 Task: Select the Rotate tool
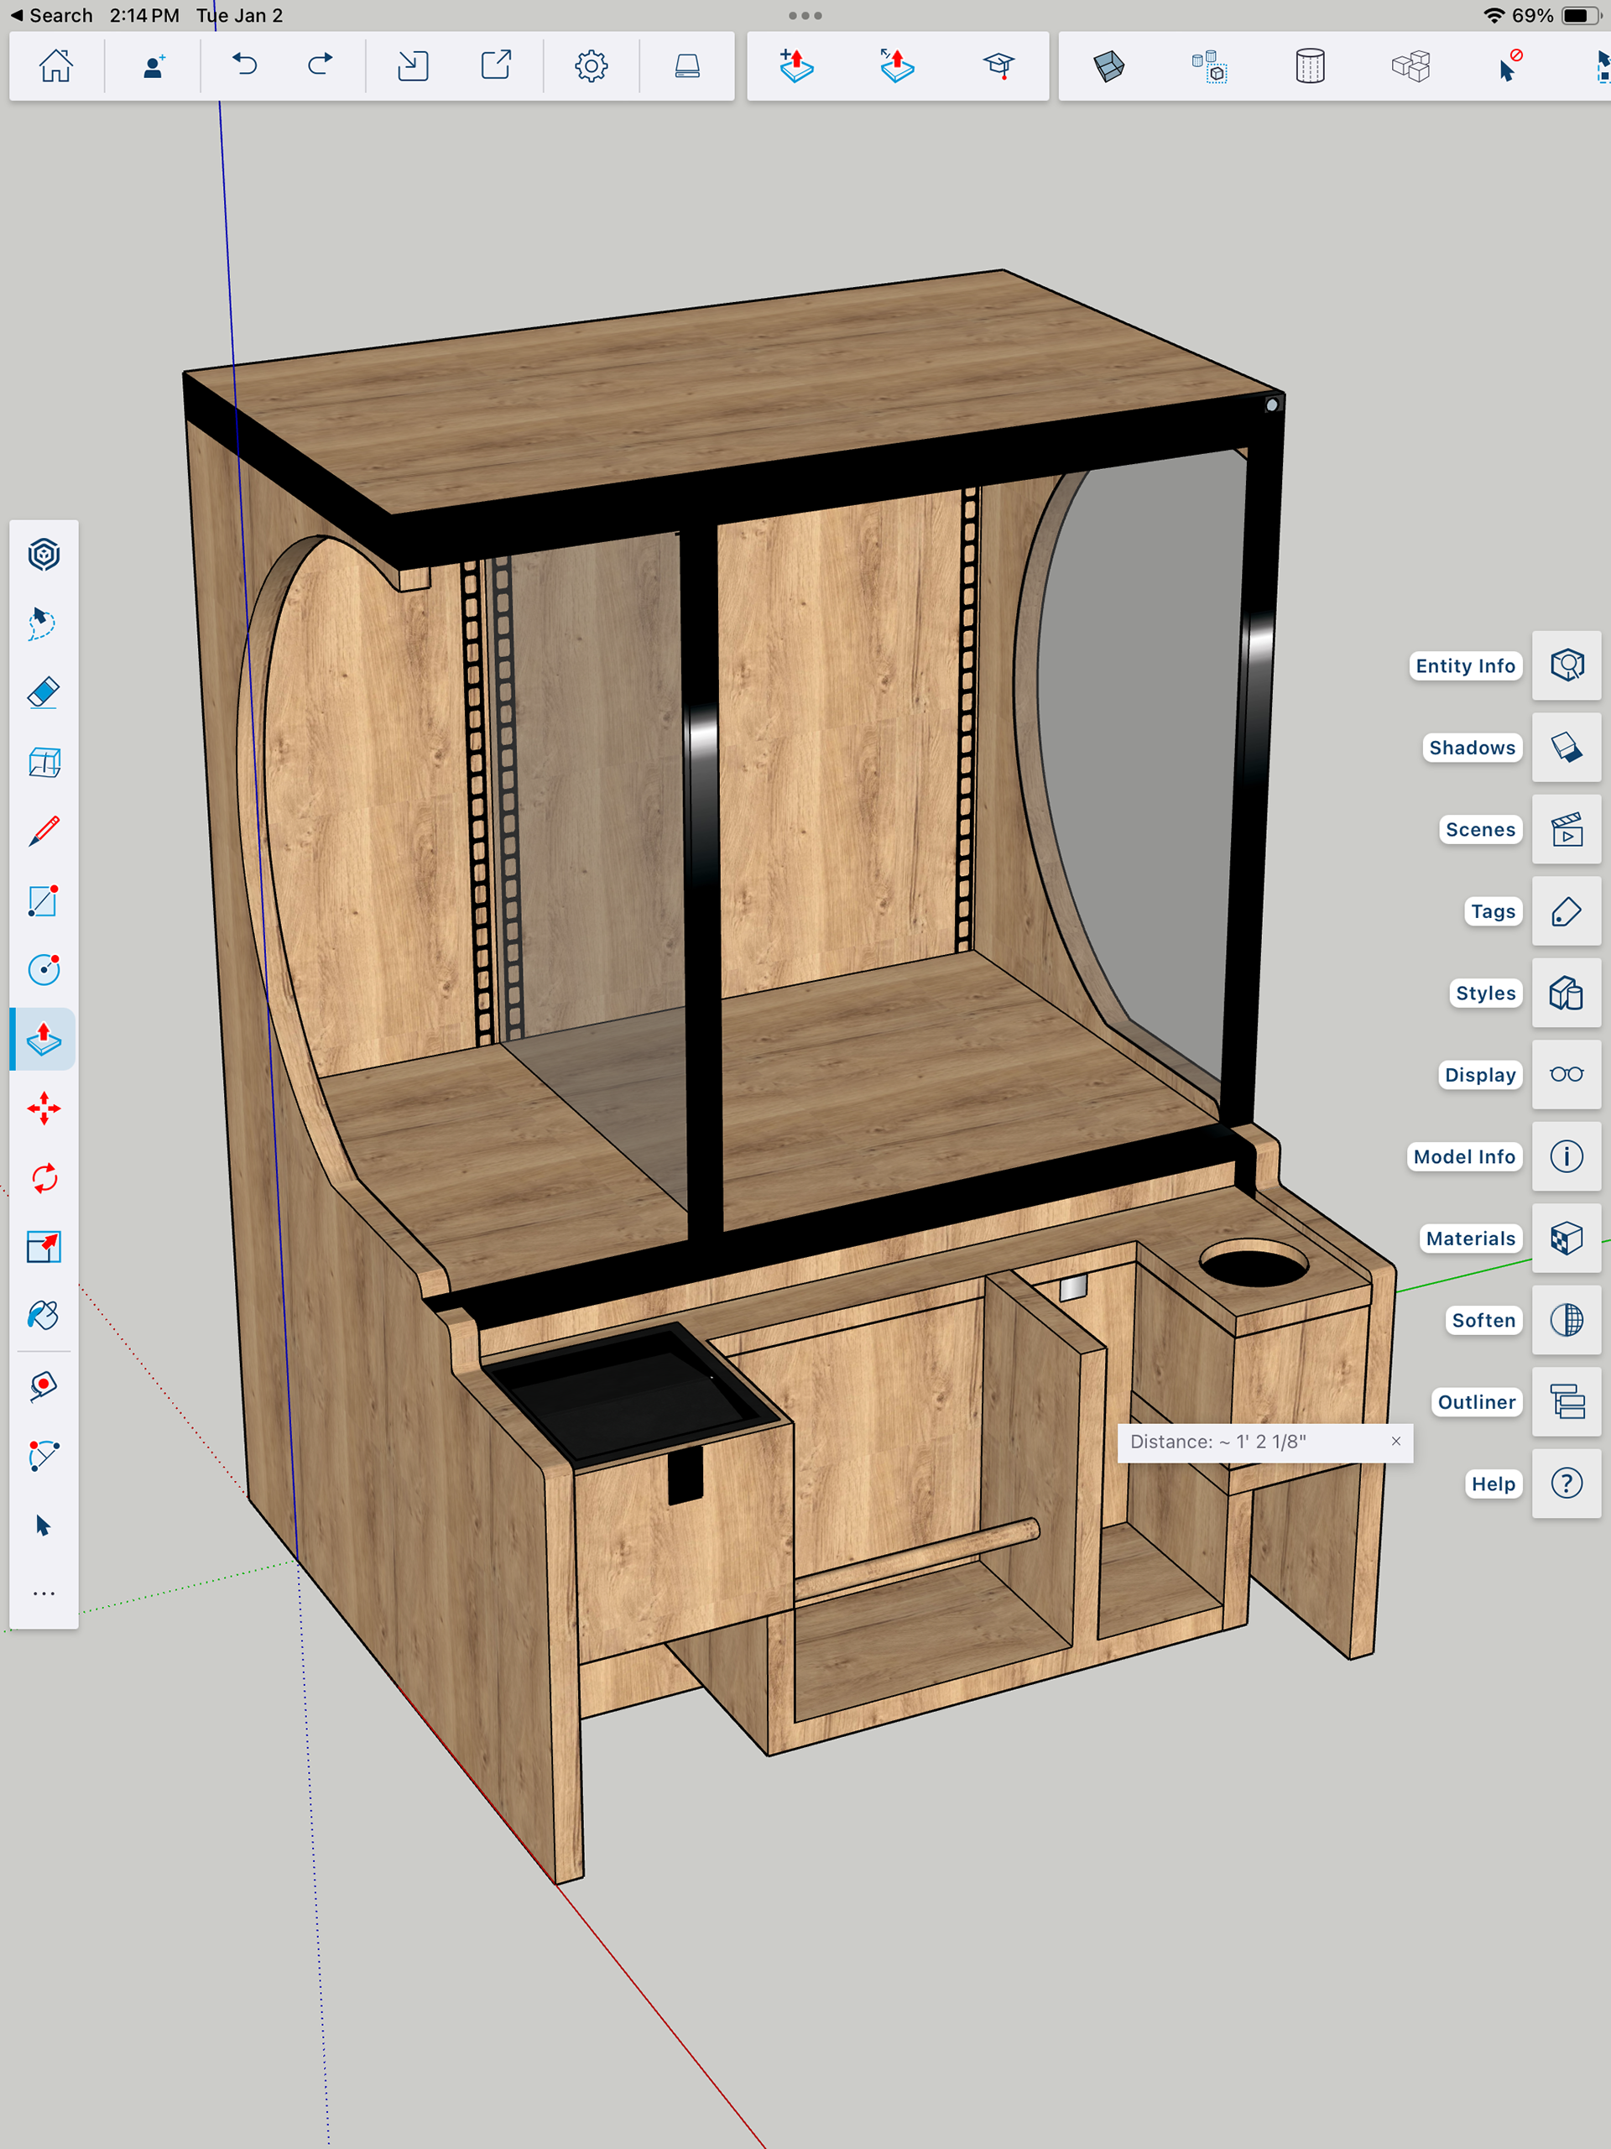coord(44,1177)
